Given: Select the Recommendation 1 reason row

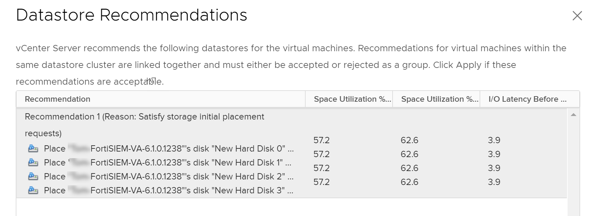Looking at the screenshot, I should click(144, 117).
